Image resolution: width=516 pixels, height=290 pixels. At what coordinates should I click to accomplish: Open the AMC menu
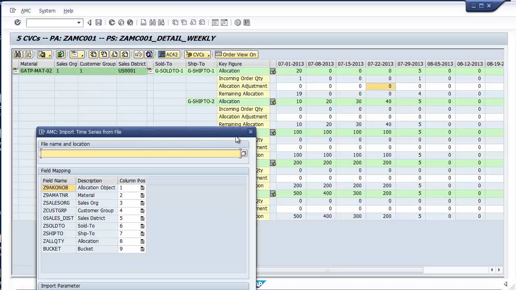(x=26, y=11)
